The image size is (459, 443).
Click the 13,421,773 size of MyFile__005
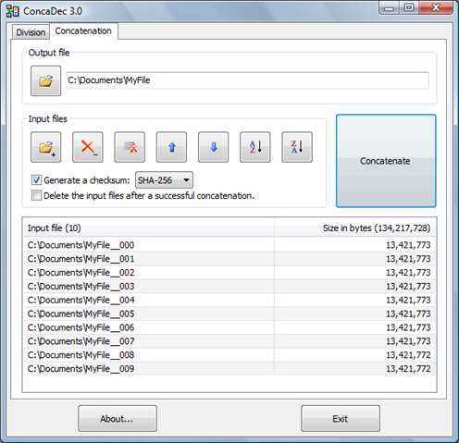[408, 314]
